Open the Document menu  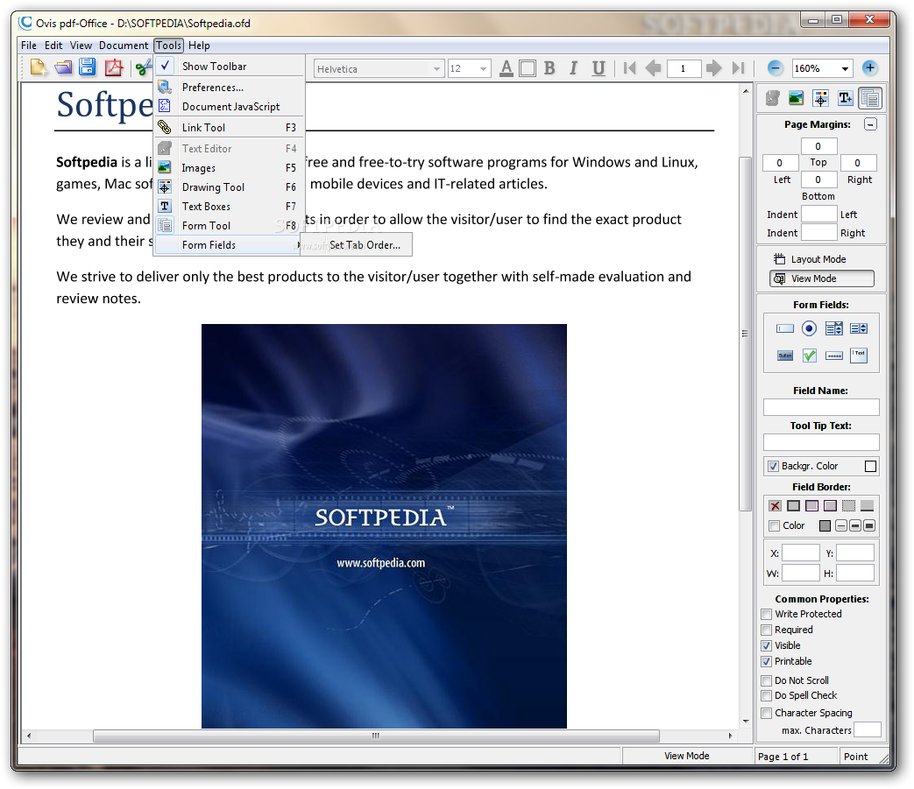coord(124,46)
